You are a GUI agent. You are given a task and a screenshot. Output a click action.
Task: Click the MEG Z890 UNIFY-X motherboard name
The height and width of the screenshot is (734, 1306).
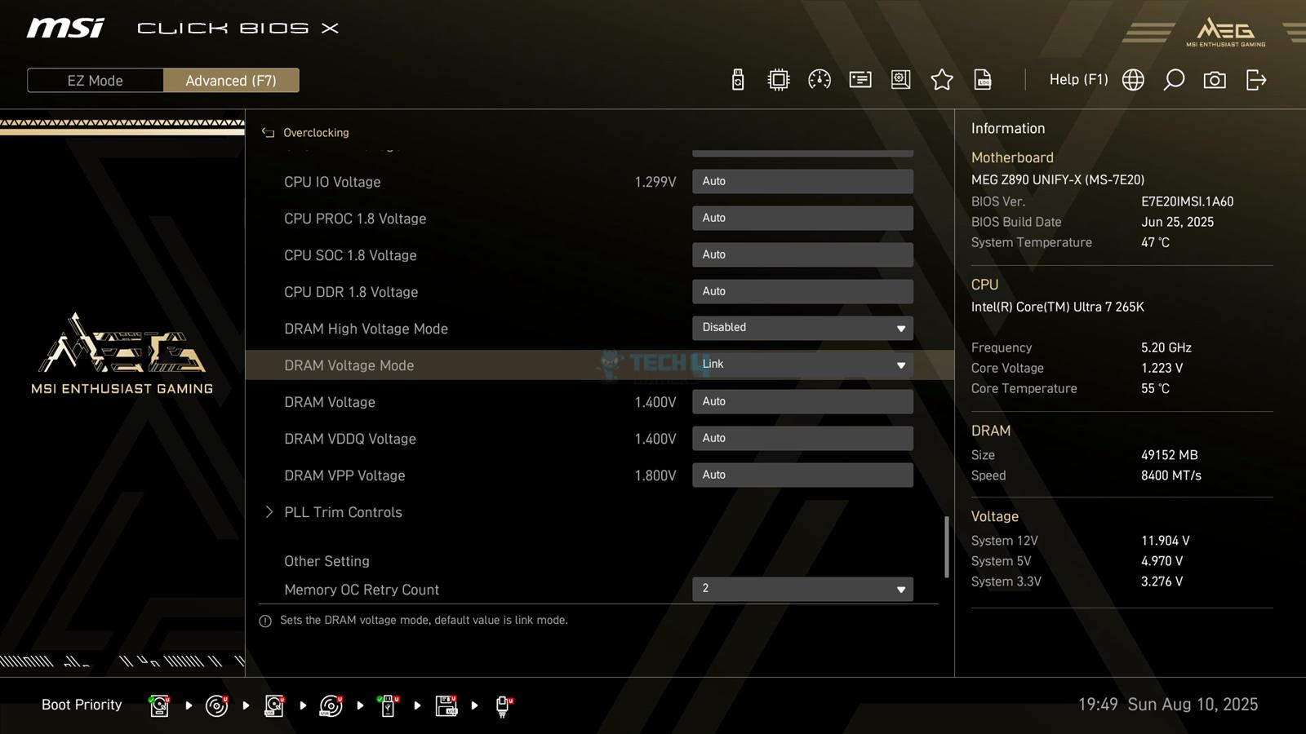coord(1058,179)
